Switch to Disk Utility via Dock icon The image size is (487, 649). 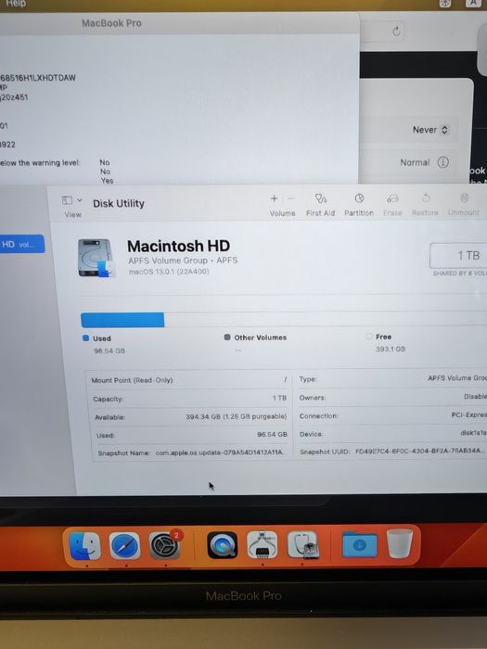point(302,545)
